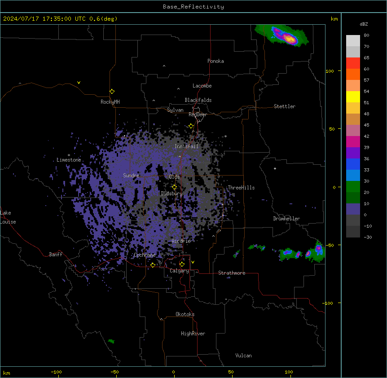
Task: Click the Sylvan label
Action: [175, 110]
